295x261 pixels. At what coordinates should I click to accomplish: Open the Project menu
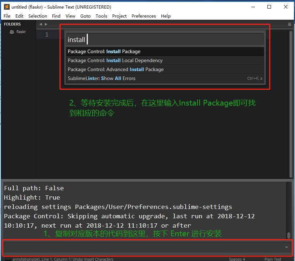click(x=119, y=16)
